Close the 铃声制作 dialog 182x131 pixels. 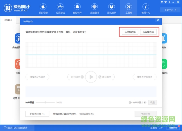157,20
